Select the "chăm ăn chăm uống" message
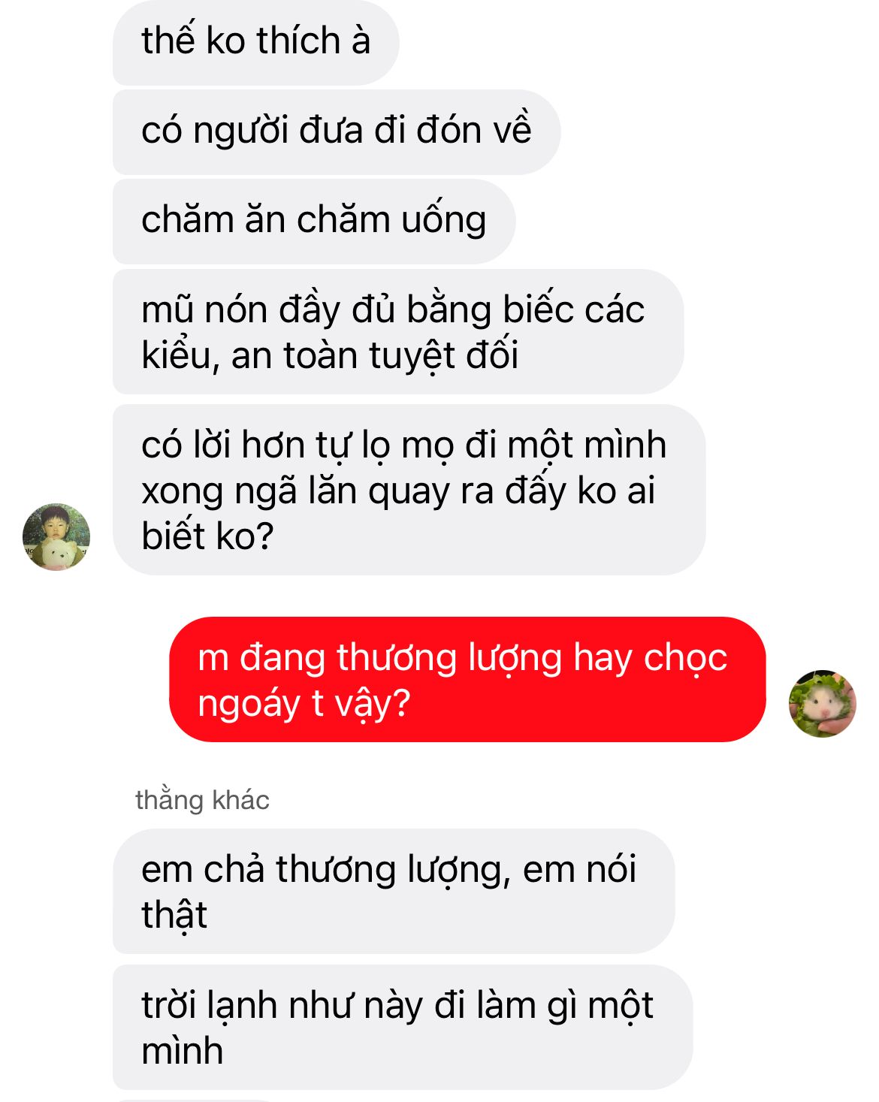The width and height of the screenshot is (879, 1102). (314, 222)
